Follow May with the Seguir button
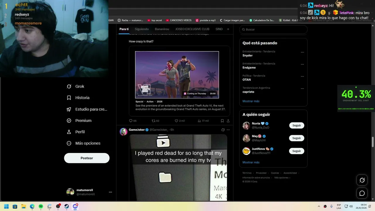Image resolution: width=375 pixels, height=211 pixels. coord(296,138)
